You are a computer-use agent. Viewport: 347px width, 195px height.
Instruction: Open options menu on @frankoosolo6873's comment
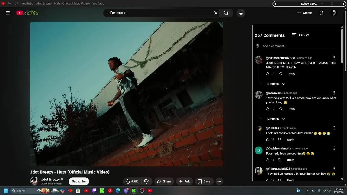(x=334, y=168)
